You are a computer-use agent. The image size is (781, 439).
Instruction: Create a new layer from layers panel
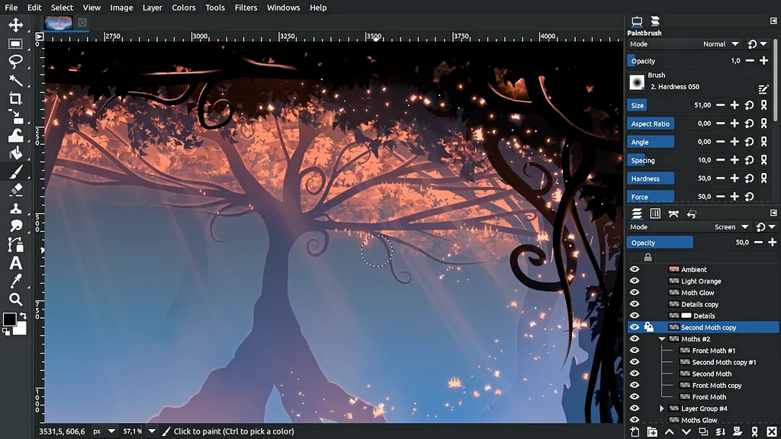(635, 432)
